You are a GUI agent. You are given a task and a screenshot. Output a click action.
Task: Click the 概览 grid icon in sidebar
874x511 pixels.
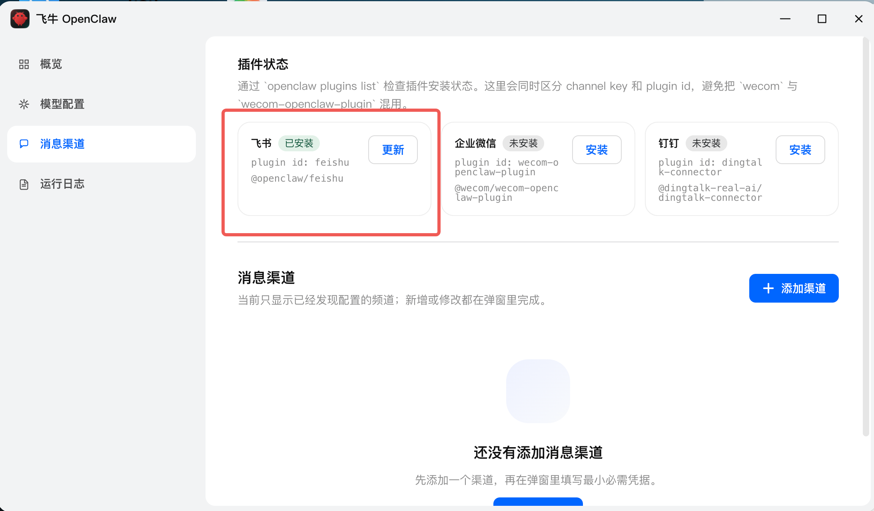(x=24, y=64)
